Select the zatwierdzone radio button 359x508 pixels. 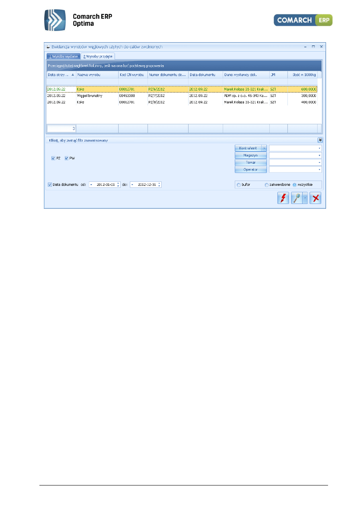click(x=266, y=185)
